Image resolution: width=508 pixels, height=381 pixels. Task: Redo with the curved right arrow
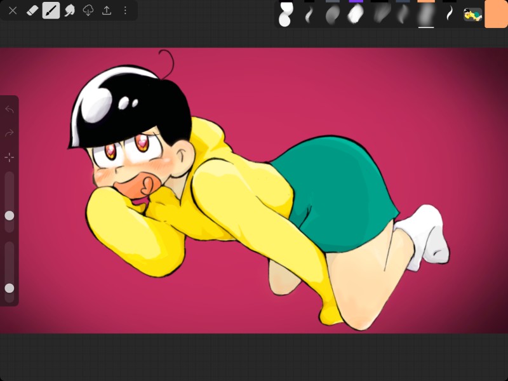pyautogui.click(x=10, y=133)
